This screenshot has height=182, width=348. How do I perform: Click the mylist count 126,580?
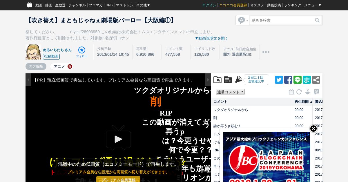(202, 54)
